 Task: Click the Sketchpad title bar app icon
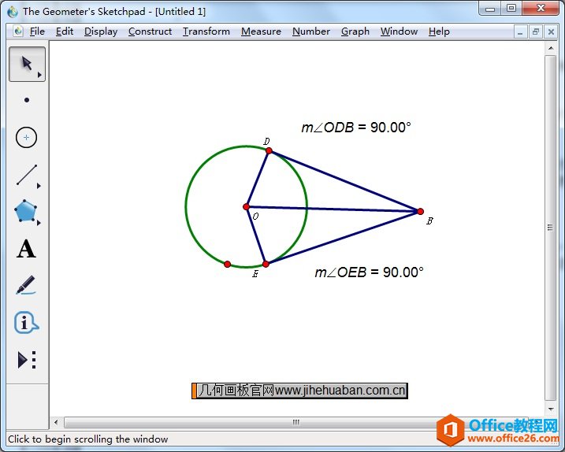pos(13,12)
